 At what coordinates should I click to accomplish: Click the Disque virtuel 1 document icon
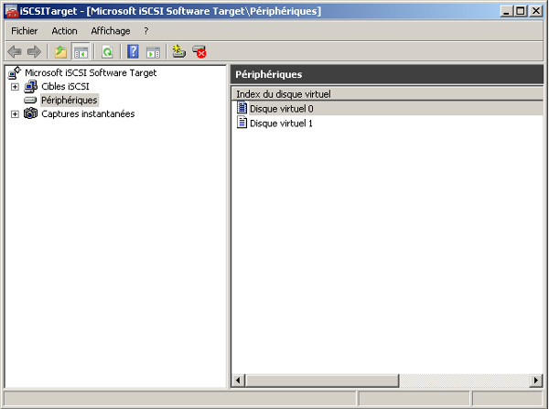[x=242, y=123]
